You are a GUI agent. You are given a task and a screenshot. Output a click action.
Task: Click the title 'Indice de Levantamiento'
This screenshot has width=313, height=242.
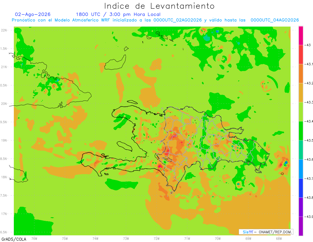[159, 6]
